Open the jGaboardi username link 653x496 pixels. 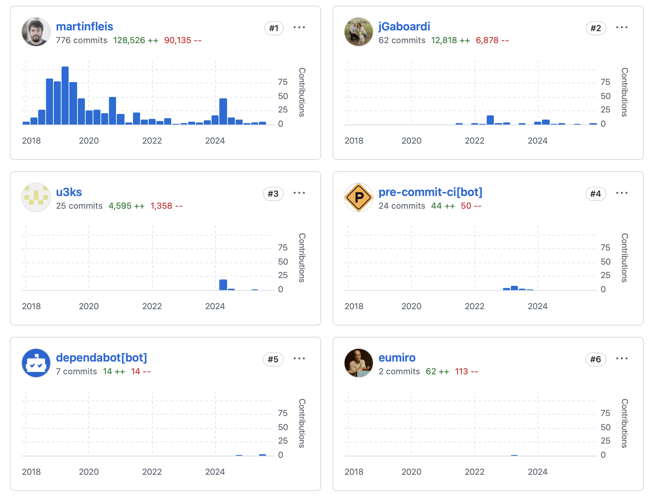[x=404, y=27]
